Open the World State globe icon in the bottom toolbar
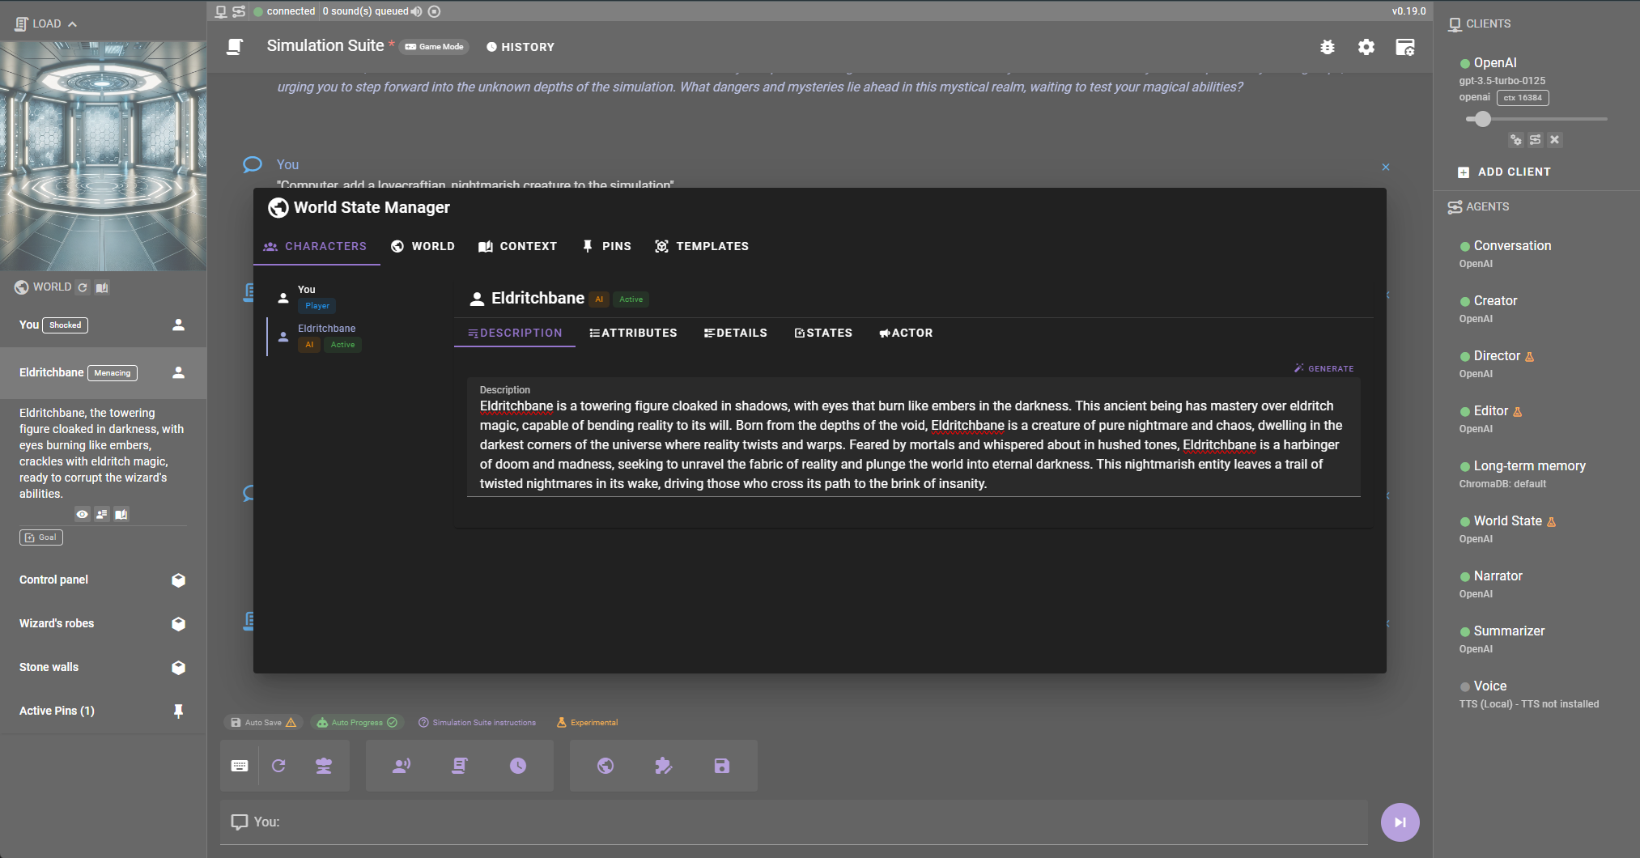This screenshot has height=858, width=1640. tap(606, 765)
